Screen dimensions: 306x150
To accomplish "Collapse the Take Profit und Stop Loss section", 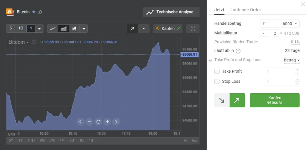I will click(210, 60).
